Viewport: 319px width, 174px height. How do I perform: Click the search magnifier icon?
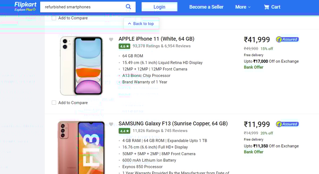click(128, 7)
